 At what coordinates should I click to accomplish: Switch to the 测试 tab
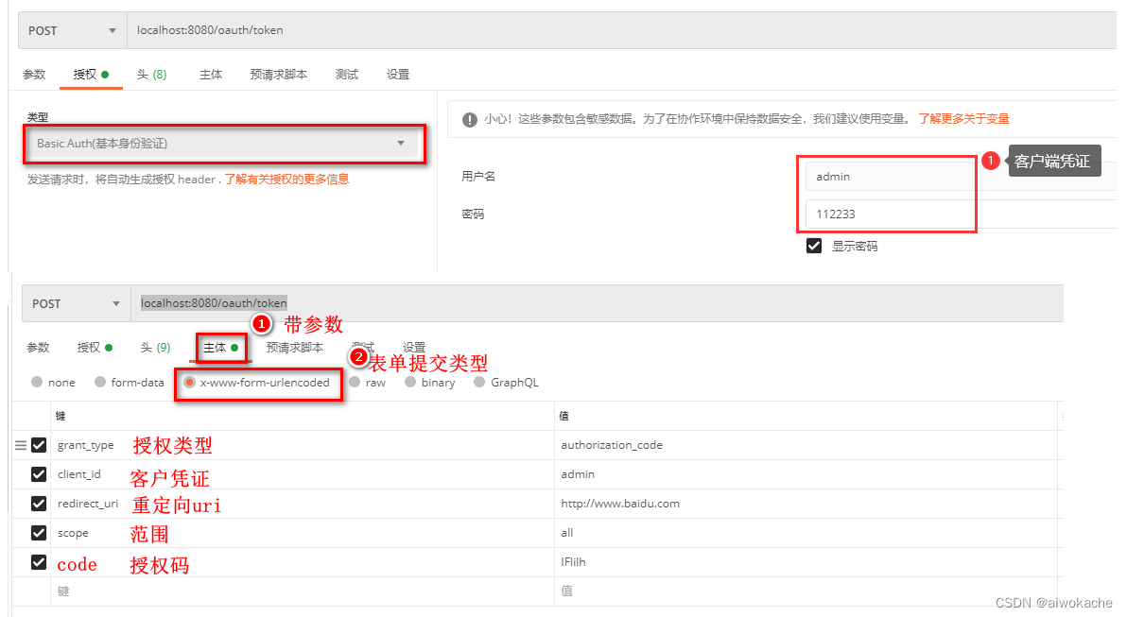pyautogui.click(x=347, y=73)
